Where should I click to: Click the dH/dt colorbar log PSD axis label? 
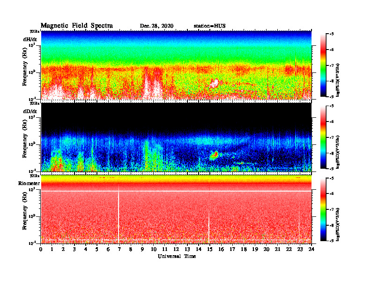pos(338,80)
